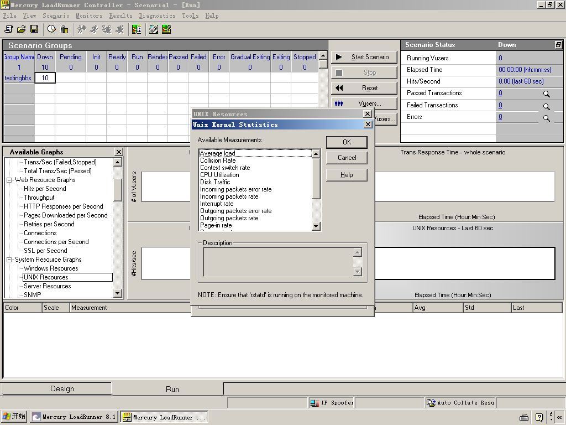566x425 pixels.
Task: Click the Analyze Results chart icon
Action: pyautogui.click(x=166, y=29)
